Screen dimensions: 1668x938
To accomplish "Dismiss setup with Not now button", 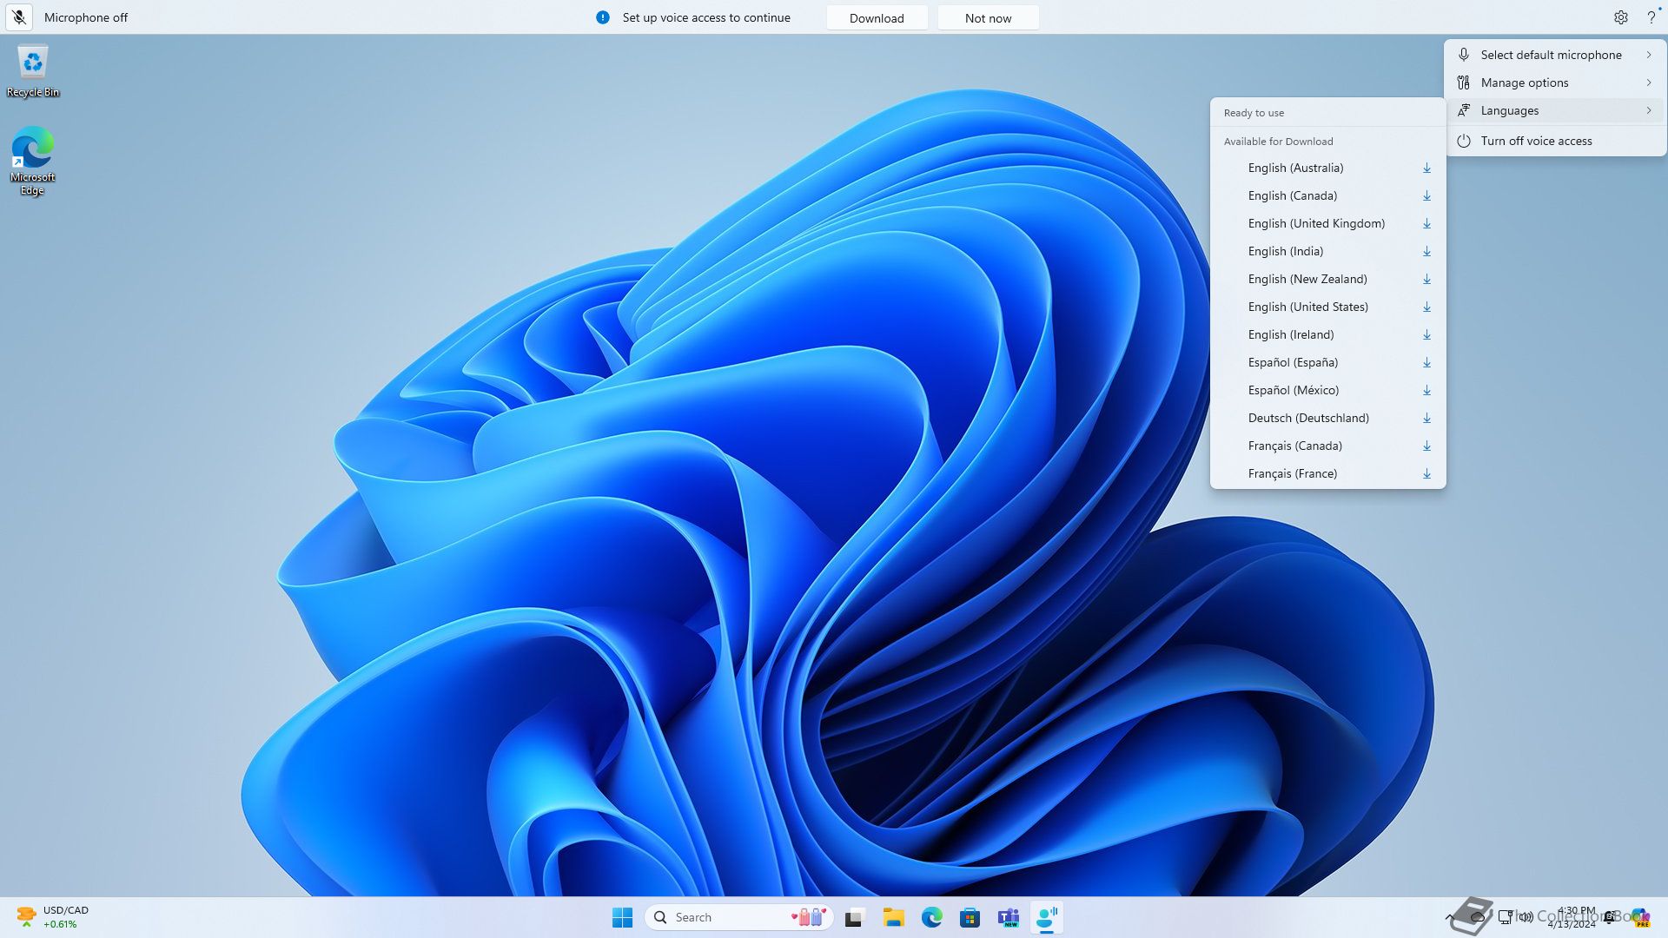I will 988,17.
